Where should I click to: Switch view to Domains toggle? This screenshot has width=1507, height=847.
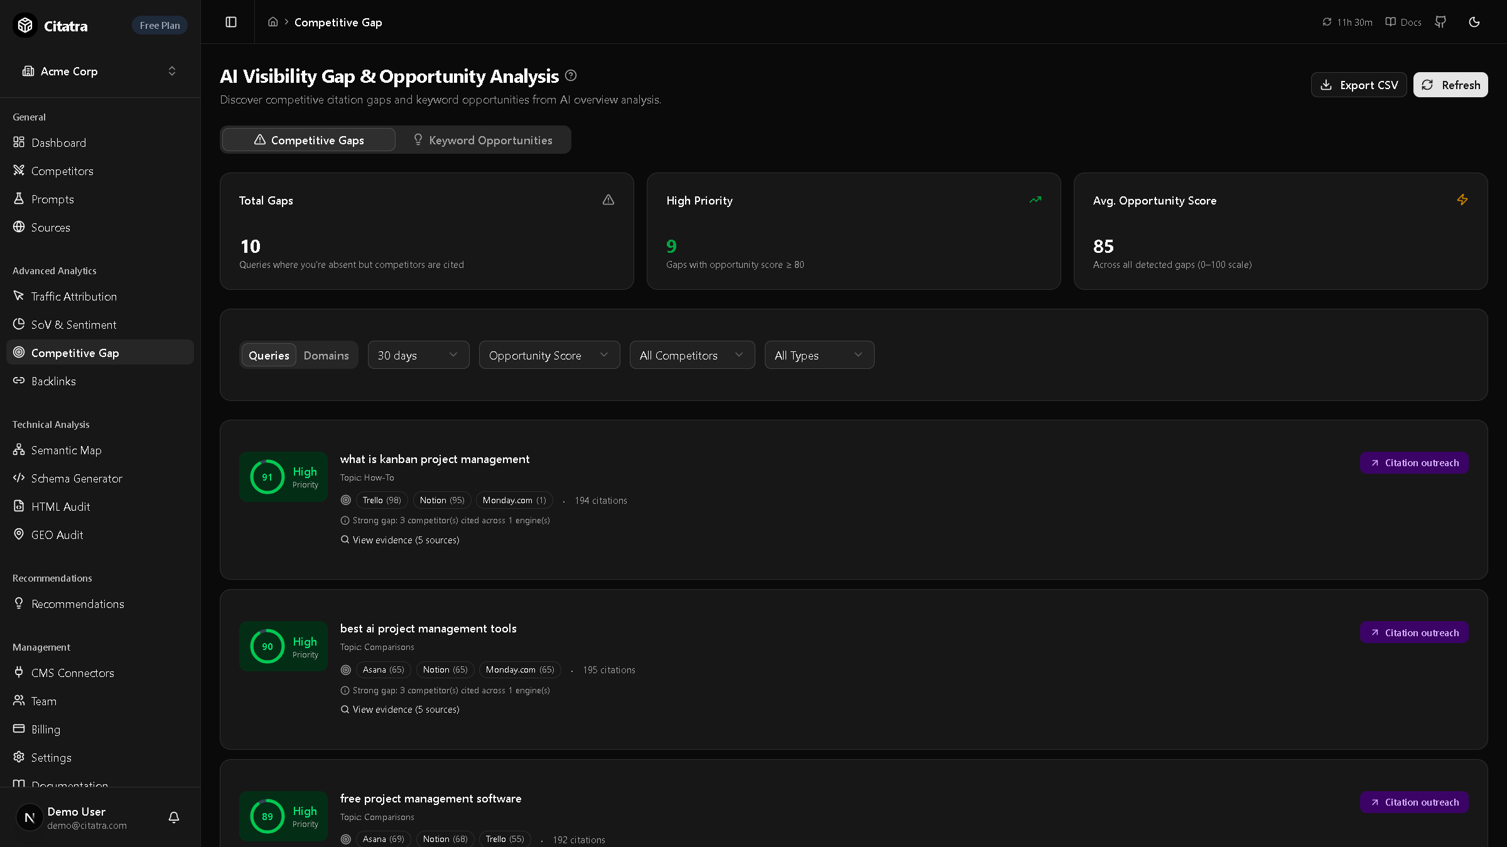tap(326, 355)
